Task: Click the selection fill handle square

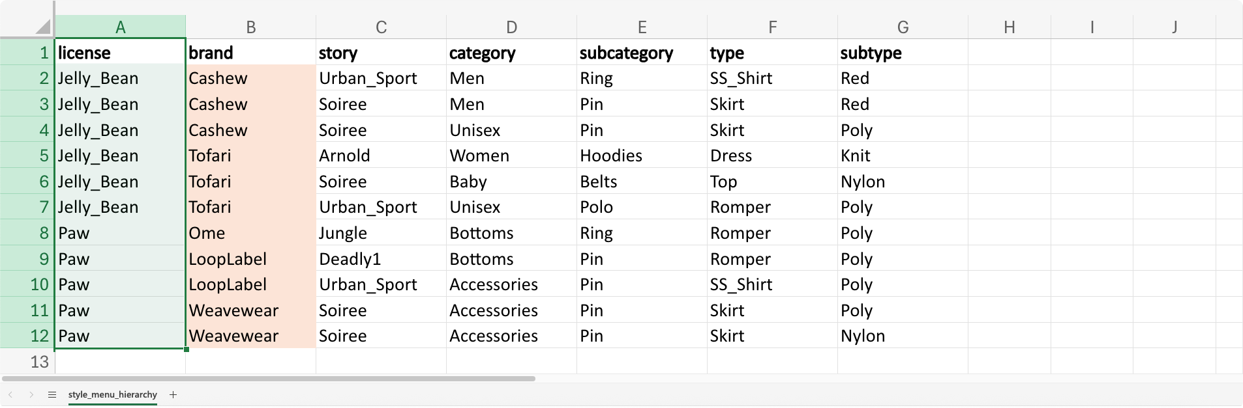Action: tap(187, 349)
